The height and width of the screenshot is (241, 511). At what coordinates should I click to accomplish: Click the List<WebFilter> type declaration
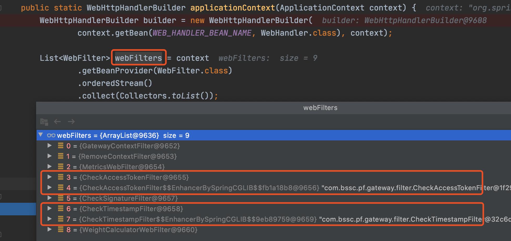(75, 58)
